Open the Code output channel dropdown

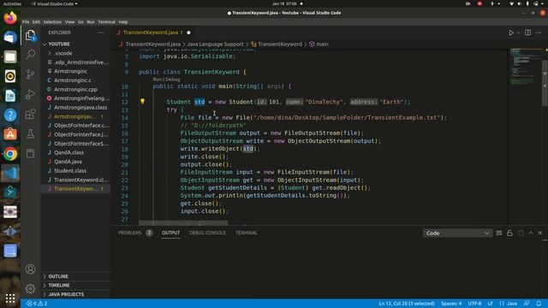[457, 233]
